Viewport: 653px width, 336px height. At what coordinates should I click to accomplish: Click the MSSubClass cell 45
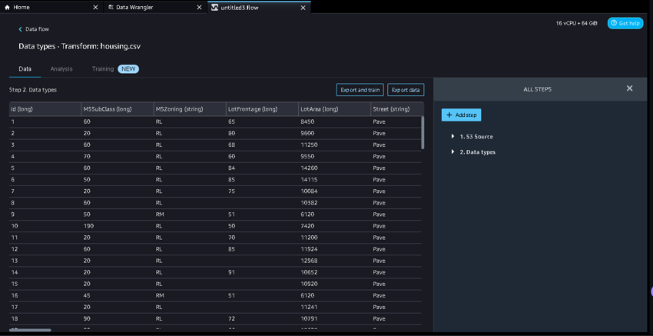(87, 295)
